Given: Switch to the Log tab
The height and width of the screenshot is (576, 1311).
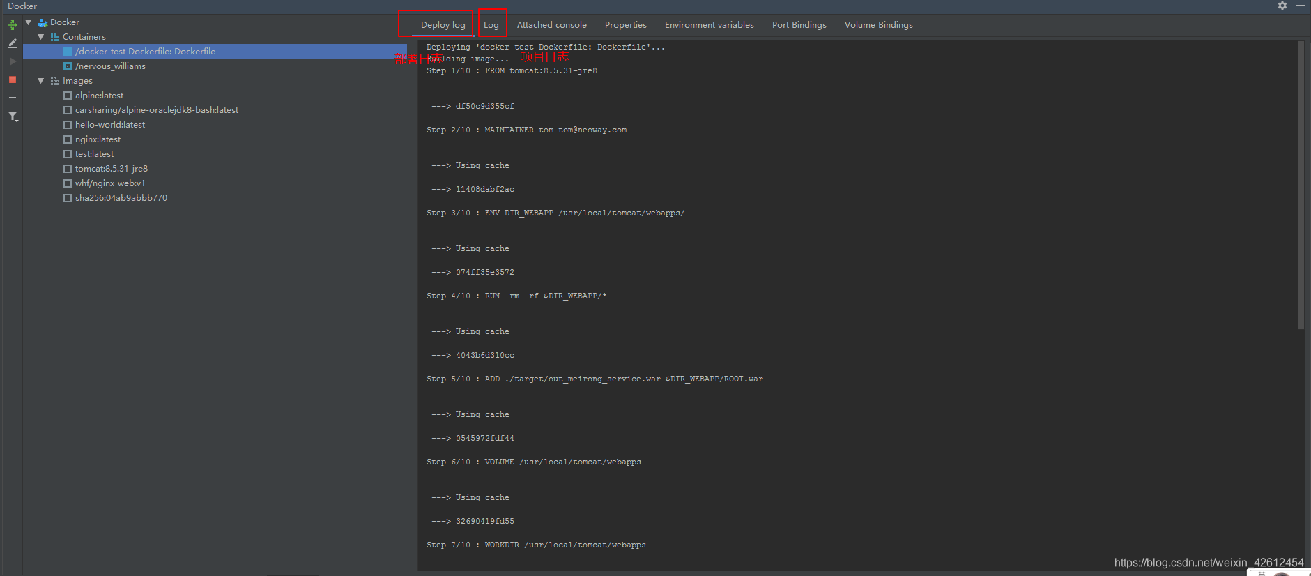Looking at the screenshot, I should tap(491, 25).
